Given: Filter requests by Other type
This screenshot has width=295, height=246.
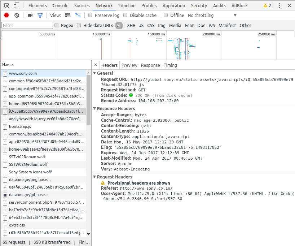Looking at the screenshot, I should point(245,25).
